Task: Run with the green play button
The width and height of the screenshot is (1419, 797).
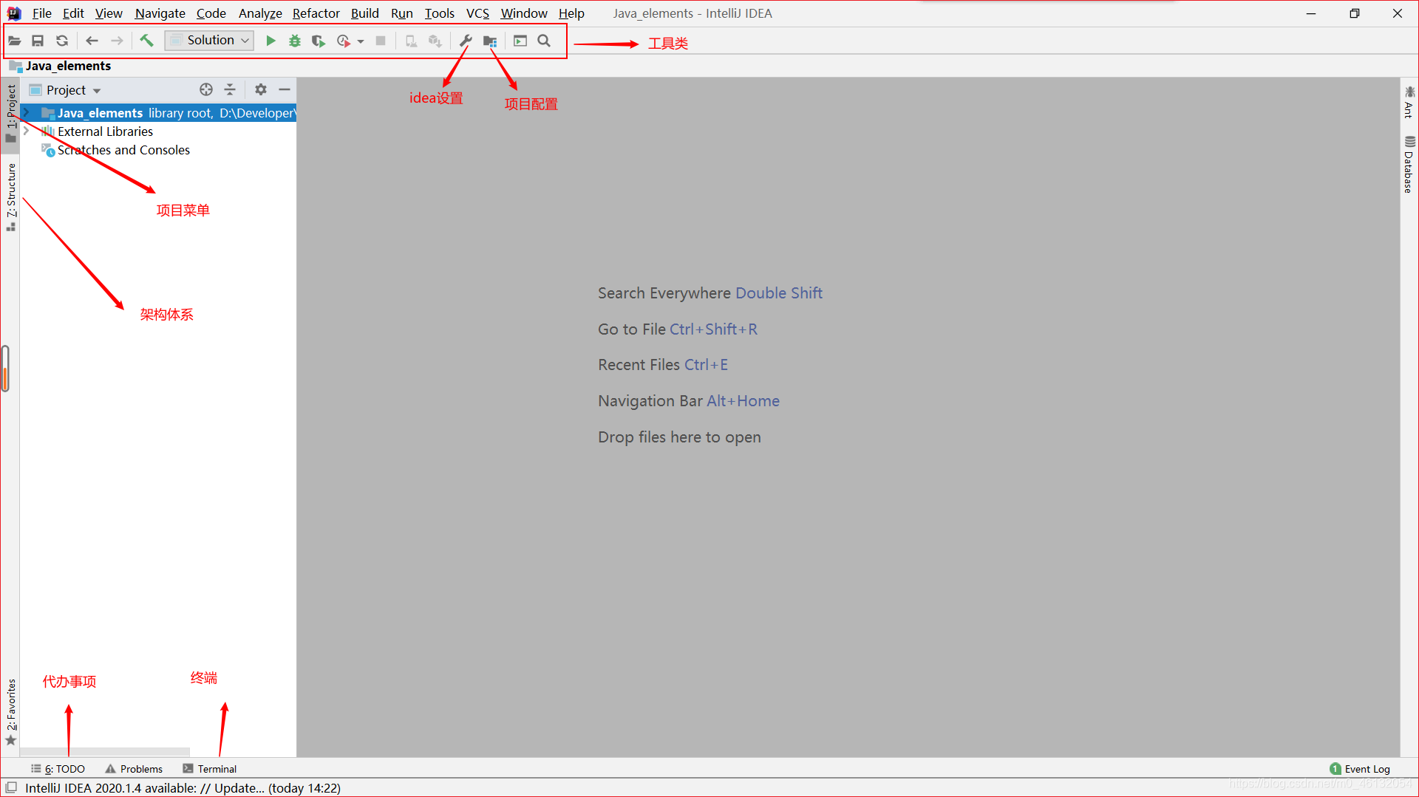Action: tap(270, 41)
